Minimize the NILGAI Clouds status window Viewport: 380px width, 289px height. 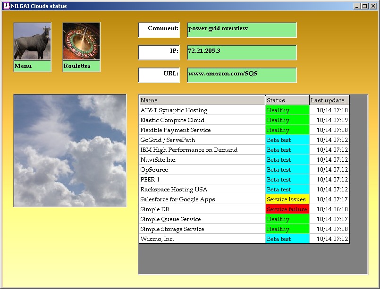pyautogui.click(x=357, y=6)
